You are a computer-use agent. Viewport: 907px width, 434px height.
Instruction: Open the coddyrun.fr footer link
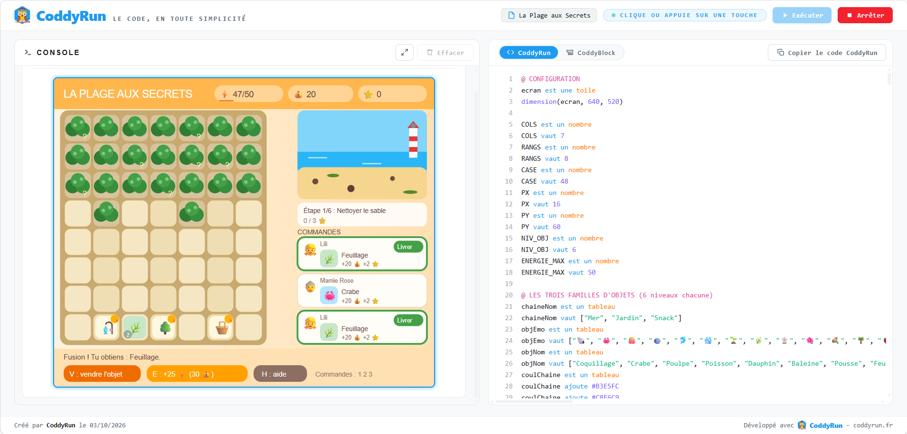pyautogui.click(x=873, y=425)
